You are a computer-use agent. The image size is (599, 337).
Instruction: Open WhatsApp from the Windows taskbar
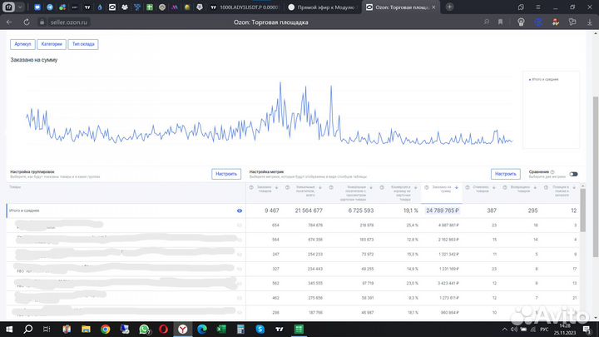tap(145, 329)
